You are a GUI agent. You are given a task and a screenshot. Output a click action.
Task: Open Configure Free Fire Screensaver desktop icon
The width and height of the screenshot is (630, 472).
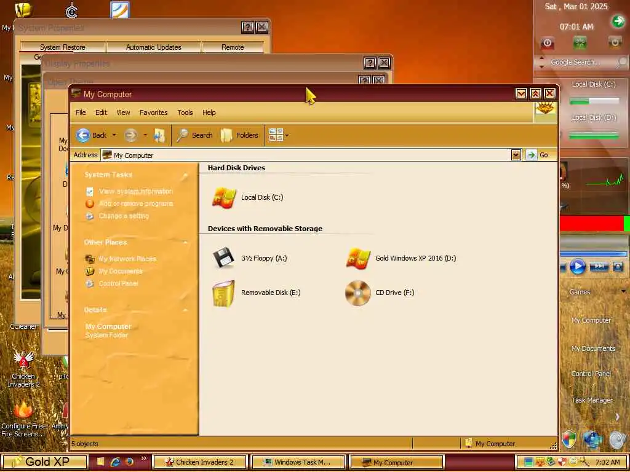[23, 419]
